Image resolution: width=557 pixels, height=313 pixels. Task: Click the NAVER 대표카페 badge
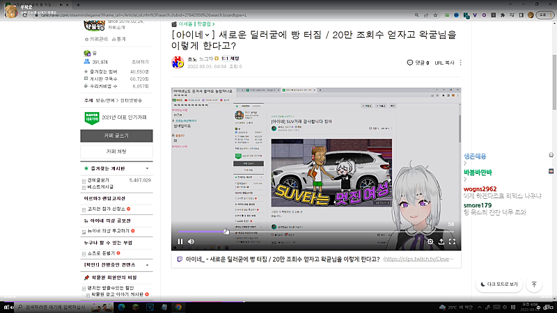[92, 118]
